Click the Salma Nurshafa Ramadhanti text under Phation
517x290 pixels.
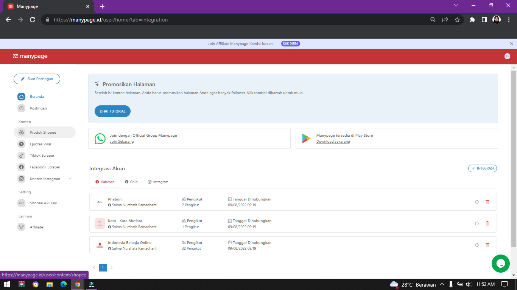coord(135,205)
